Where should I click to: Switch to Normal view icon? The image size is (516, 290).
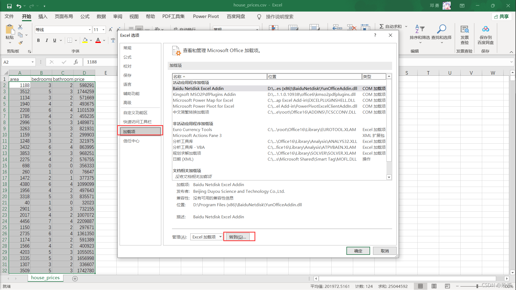tap(420, 286)
